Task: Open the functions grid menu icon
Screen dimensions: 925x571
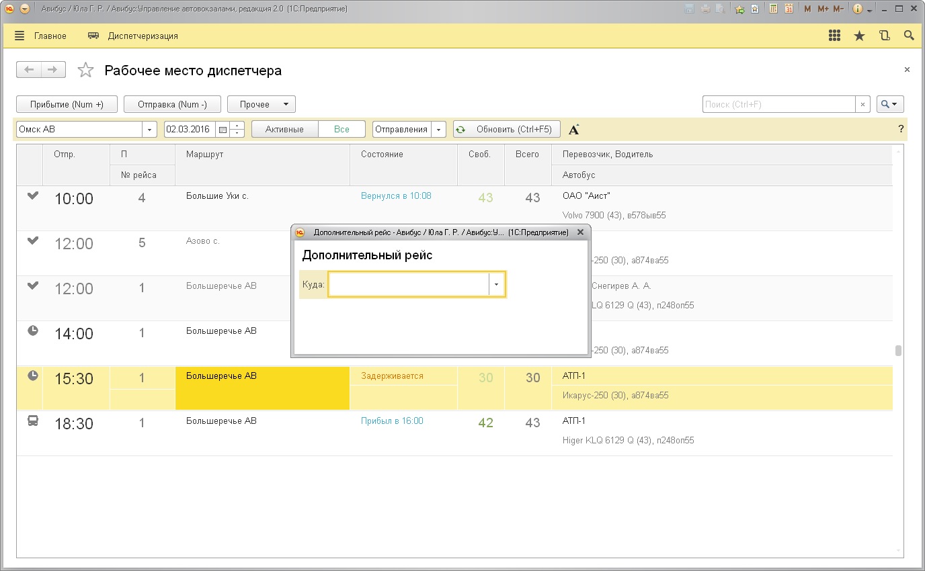Action: pos(835,36)
